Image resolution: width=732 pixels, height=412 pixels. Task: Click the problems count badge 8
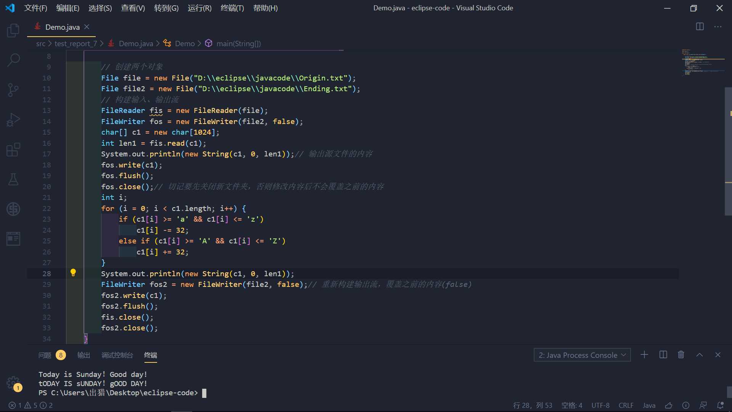pos(61,355)
